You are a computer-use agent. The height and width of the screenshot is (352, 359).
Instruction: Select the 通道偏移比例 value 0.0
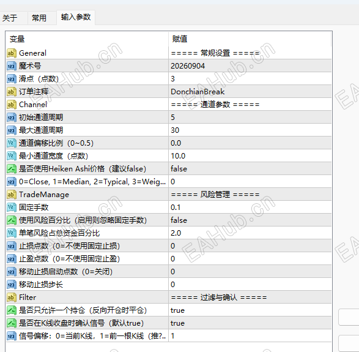pos(176,143)
